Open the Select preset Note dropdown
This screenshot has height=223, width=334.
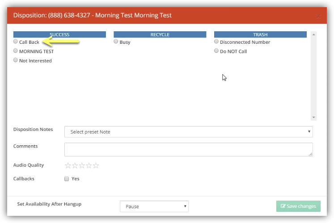click(x=188, y=132)
